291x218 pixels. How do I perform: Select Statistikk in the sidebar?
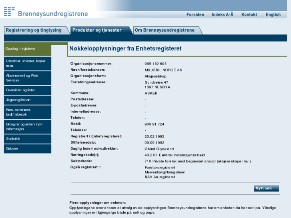[28, 139]
